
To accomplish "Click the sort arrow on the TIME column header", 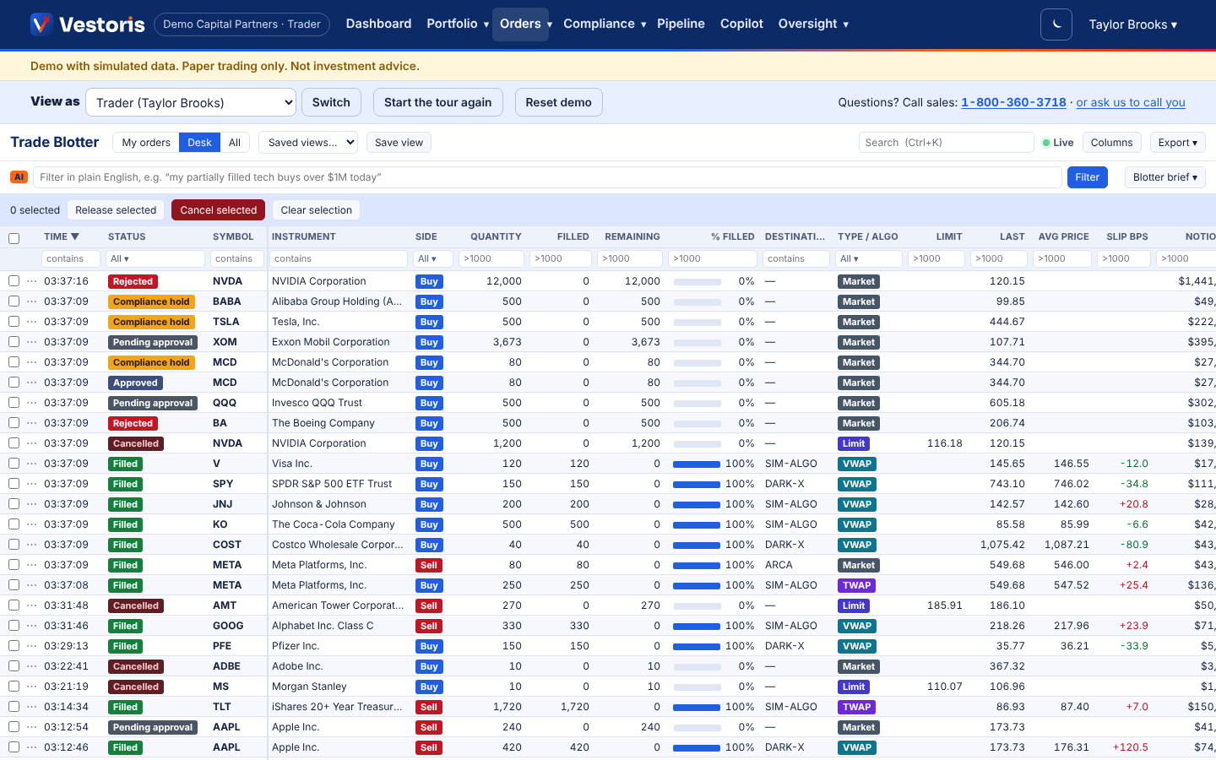I will click(75, 236).
